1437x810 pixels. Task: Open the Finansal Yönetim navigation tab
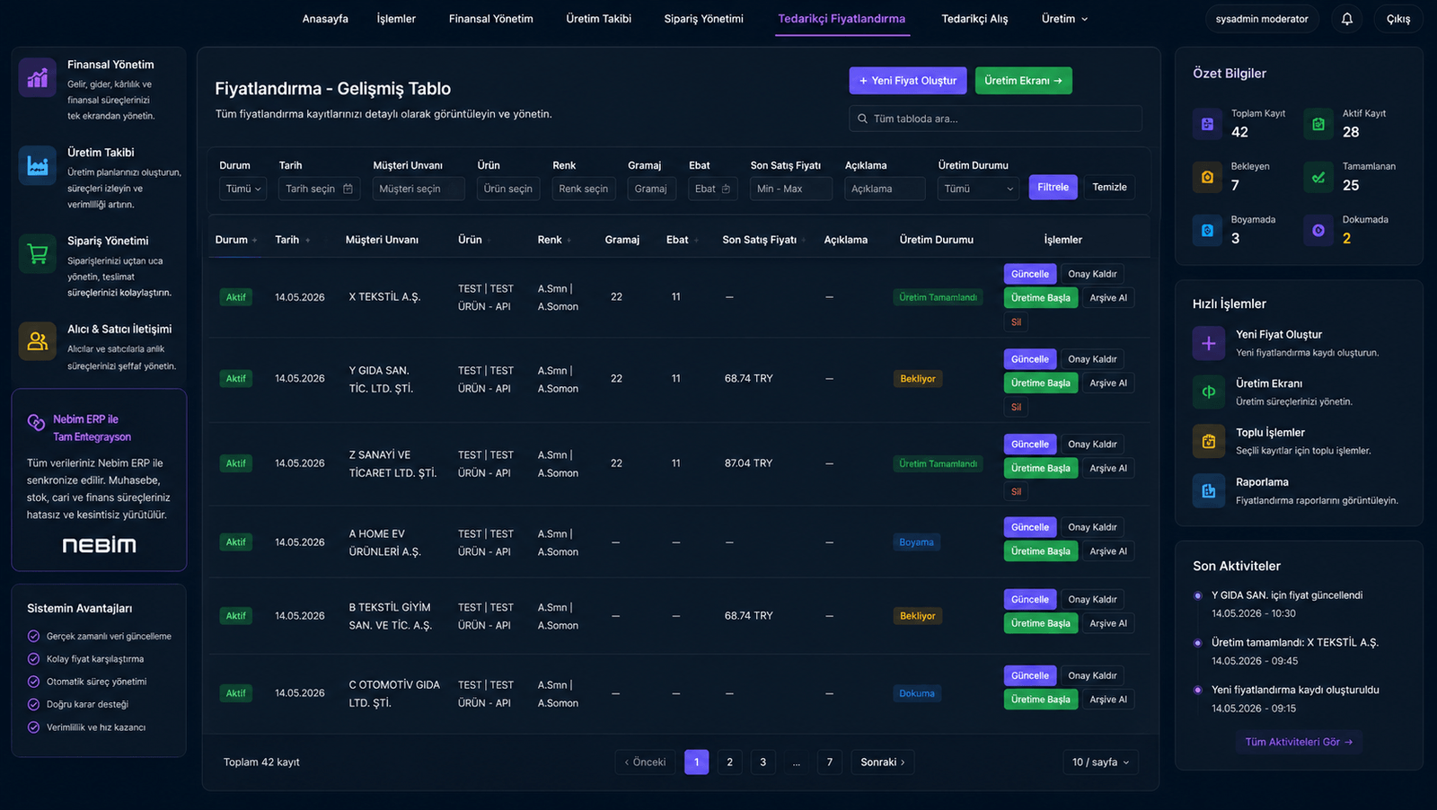[x=491, y=19]
